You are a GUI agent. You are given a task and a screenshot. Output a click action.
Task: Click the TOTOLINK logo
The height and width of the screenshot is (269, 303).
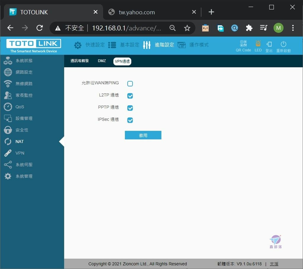click(x=34, y=46)
